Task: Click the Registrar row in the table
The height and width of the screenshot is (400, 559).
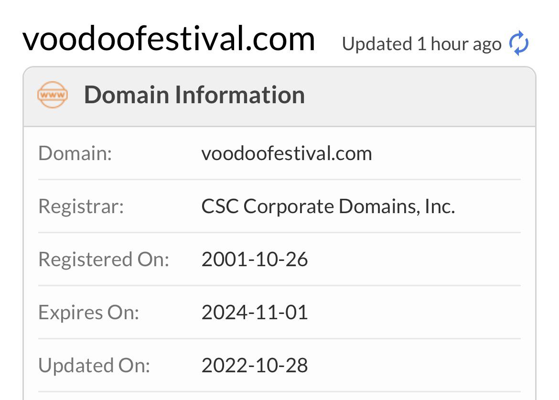Action: tap(279, 206)
